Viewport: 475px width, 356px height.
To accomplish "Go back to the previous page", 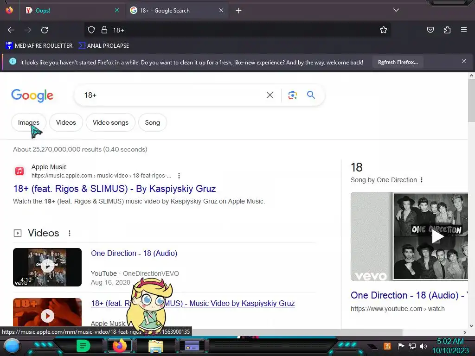I will coord(11,30).
